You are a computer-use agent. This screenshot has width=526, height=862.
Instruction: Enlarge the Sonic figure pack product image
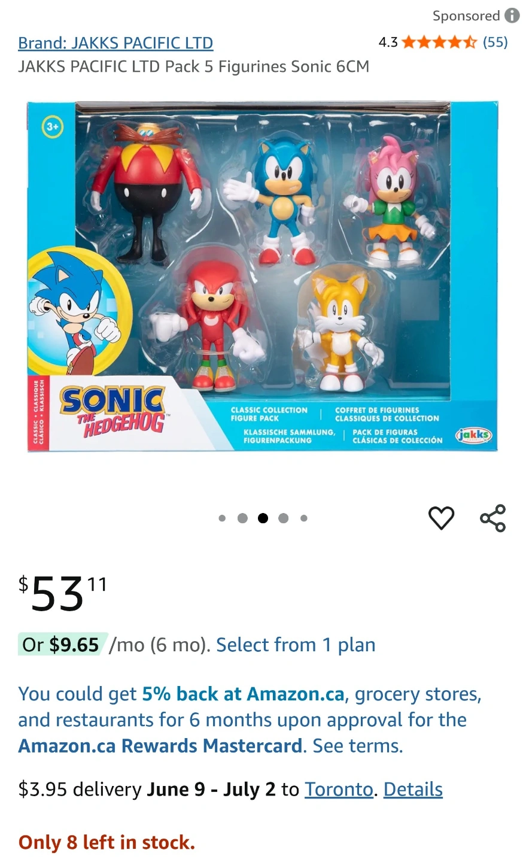coord(263,277)
